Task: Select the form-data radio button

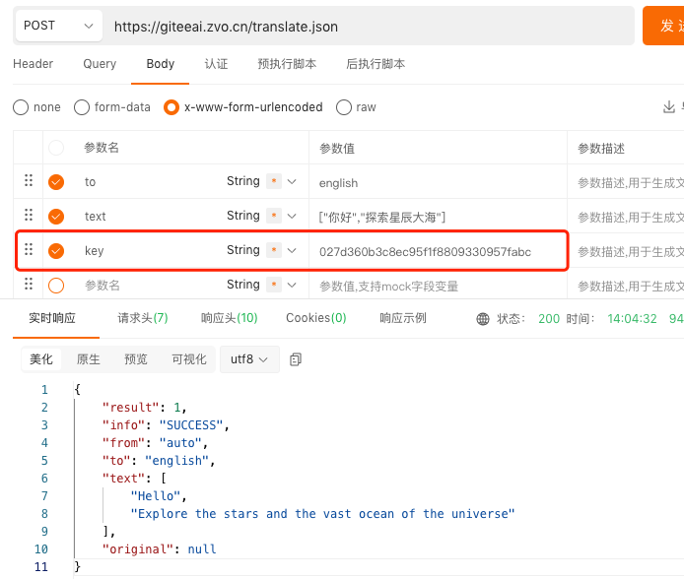Action: point(83,107)
